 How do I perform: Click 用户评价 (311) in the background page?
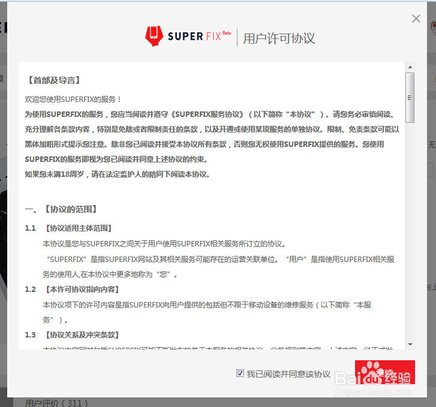[56, 403]
